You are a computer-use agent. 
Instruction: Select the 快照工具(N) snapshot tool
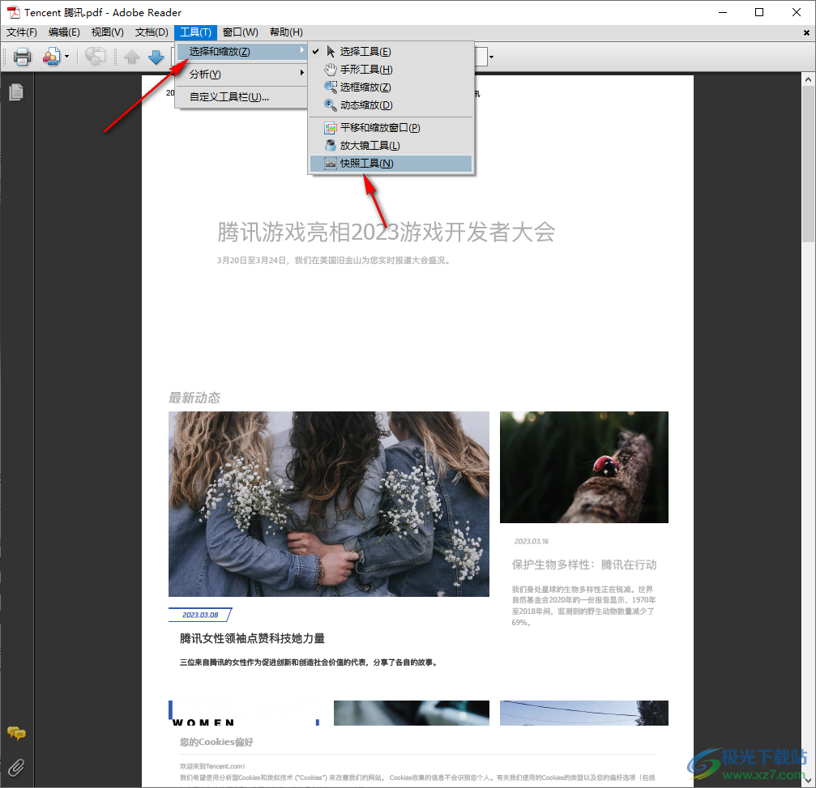[x=391, y=164]
